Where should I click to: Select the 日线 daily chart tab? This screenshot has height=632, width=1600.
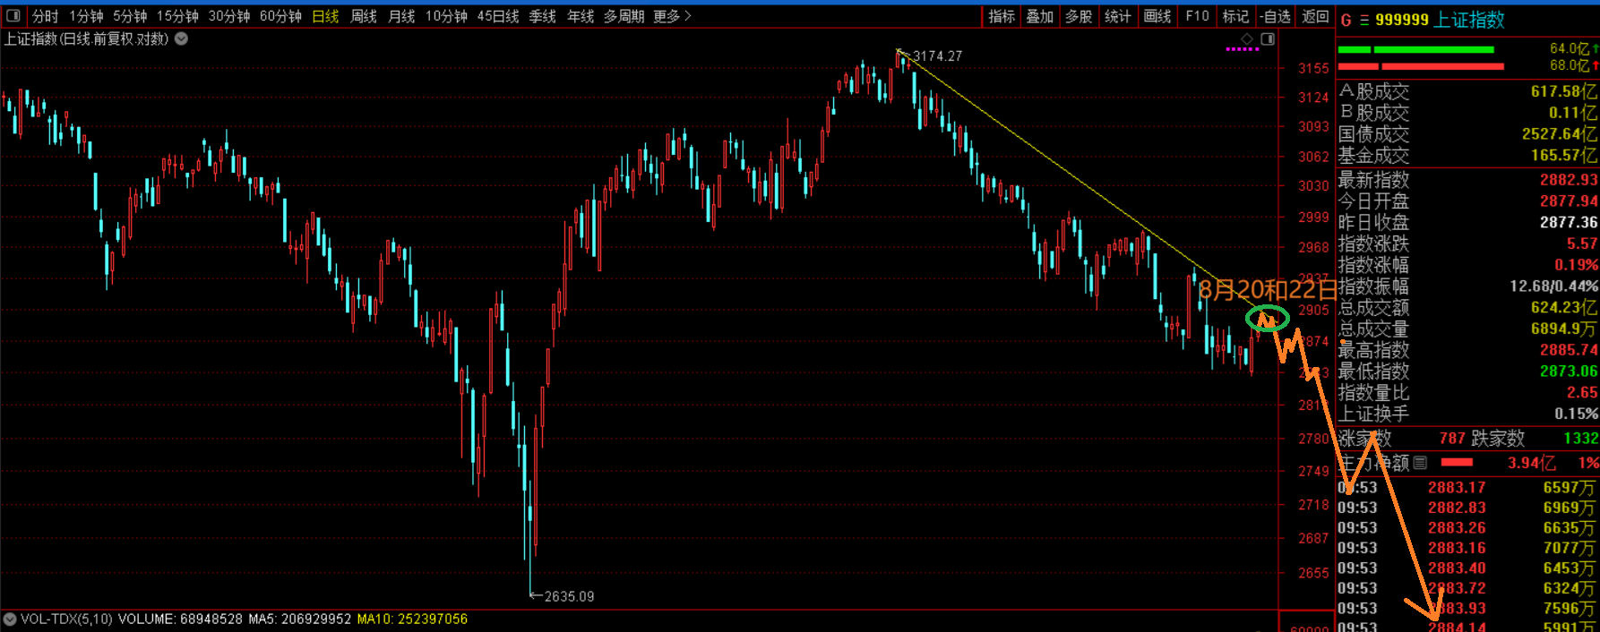[x=325, y=16]
